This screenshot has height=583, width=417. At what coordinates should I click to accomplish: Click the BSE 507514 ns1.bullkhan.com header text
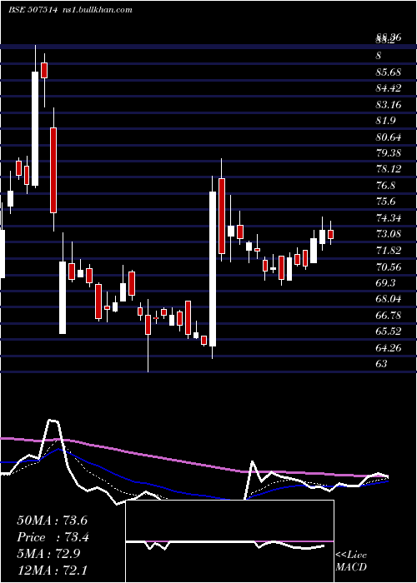point(70,10)
